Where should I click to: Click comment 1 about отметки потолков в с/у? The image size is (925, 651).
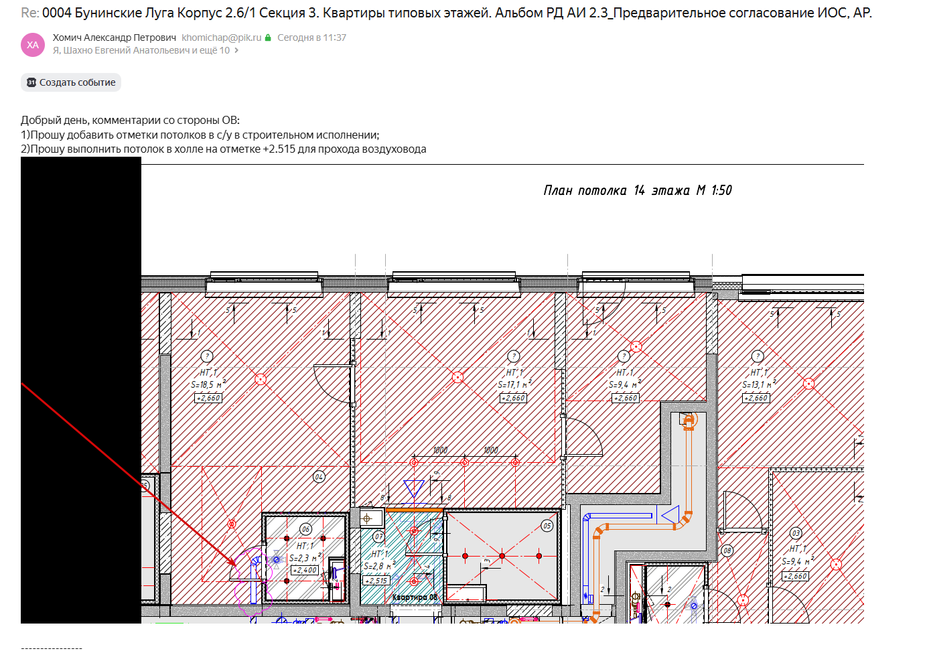click(x=200, y=135)
